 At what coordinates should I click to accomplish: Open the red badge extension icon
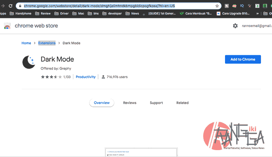(234, 6)
